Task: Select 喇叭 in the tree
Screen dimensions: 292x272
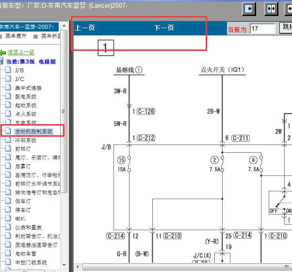Action: click(20, 219)
